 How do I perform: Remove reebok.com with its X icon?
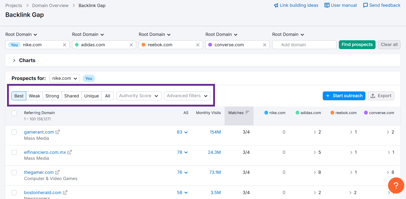pos(198,45)
